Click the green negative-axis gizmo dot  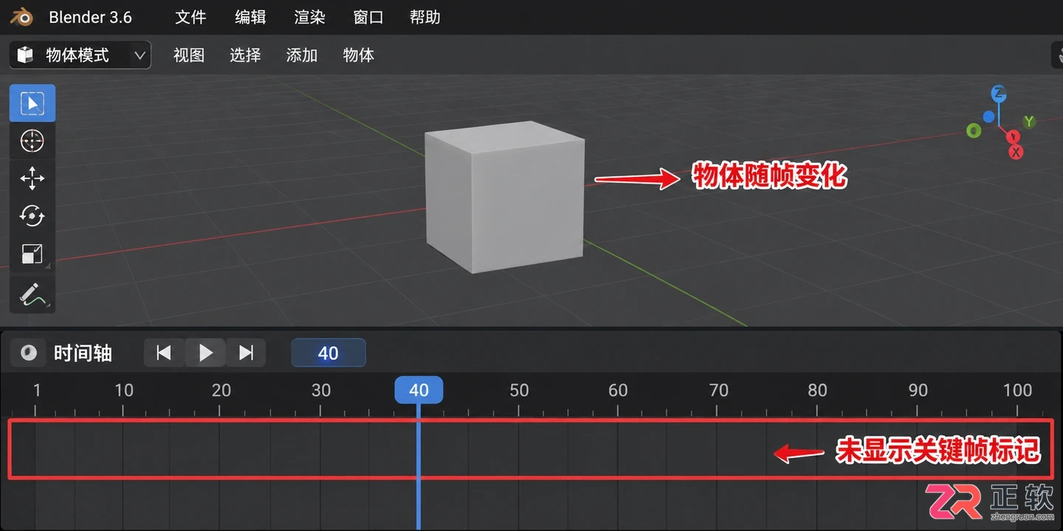click(x=974, y=131)
